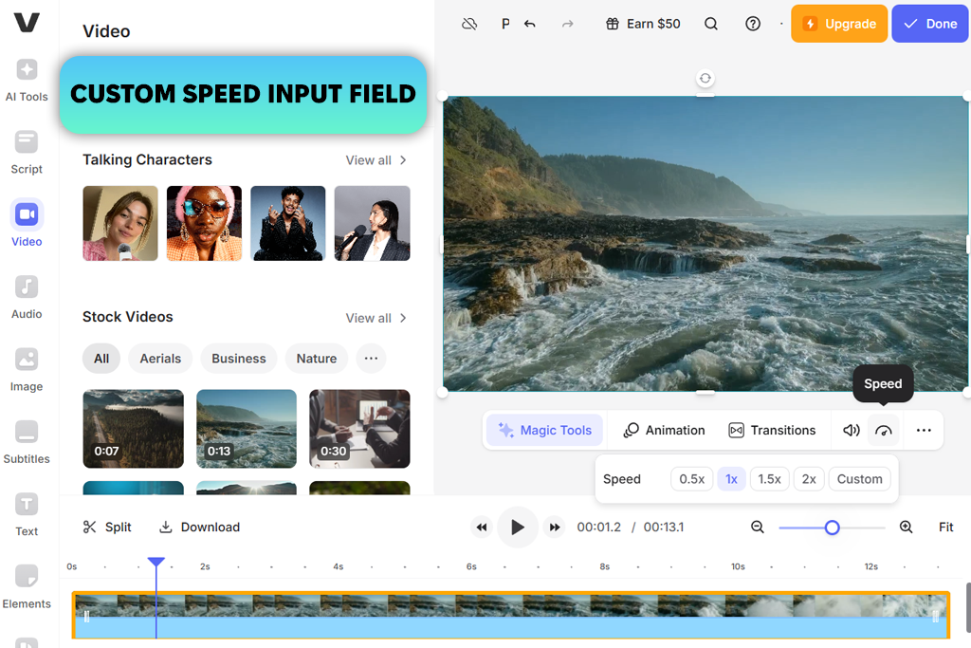Viewport: 971px width, 648px height.
Task: Filter stock videos by Business
Action: click(x=238, y=359)
